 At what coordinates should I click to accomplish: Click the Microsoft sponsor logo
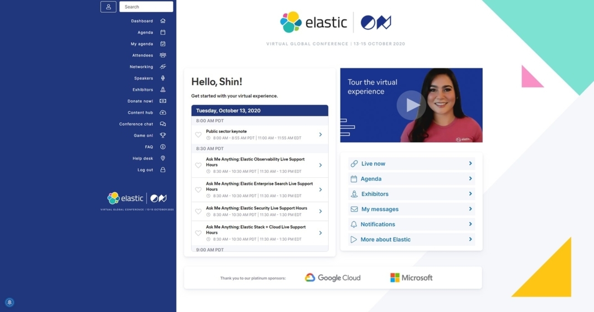411,277
